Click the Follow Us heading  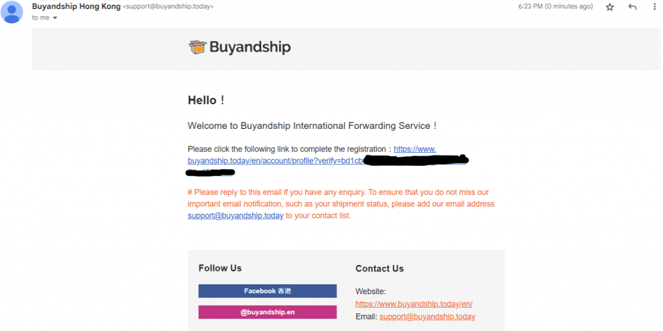[220, 268]
